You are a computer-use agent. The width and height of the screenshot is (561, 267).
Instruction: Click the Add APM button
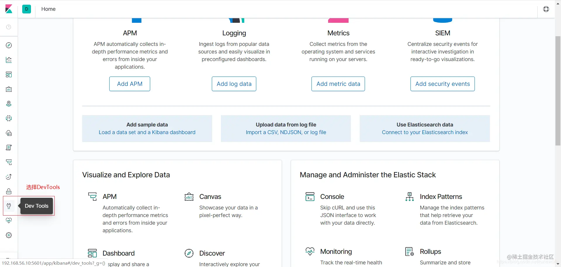pos(130,84)
